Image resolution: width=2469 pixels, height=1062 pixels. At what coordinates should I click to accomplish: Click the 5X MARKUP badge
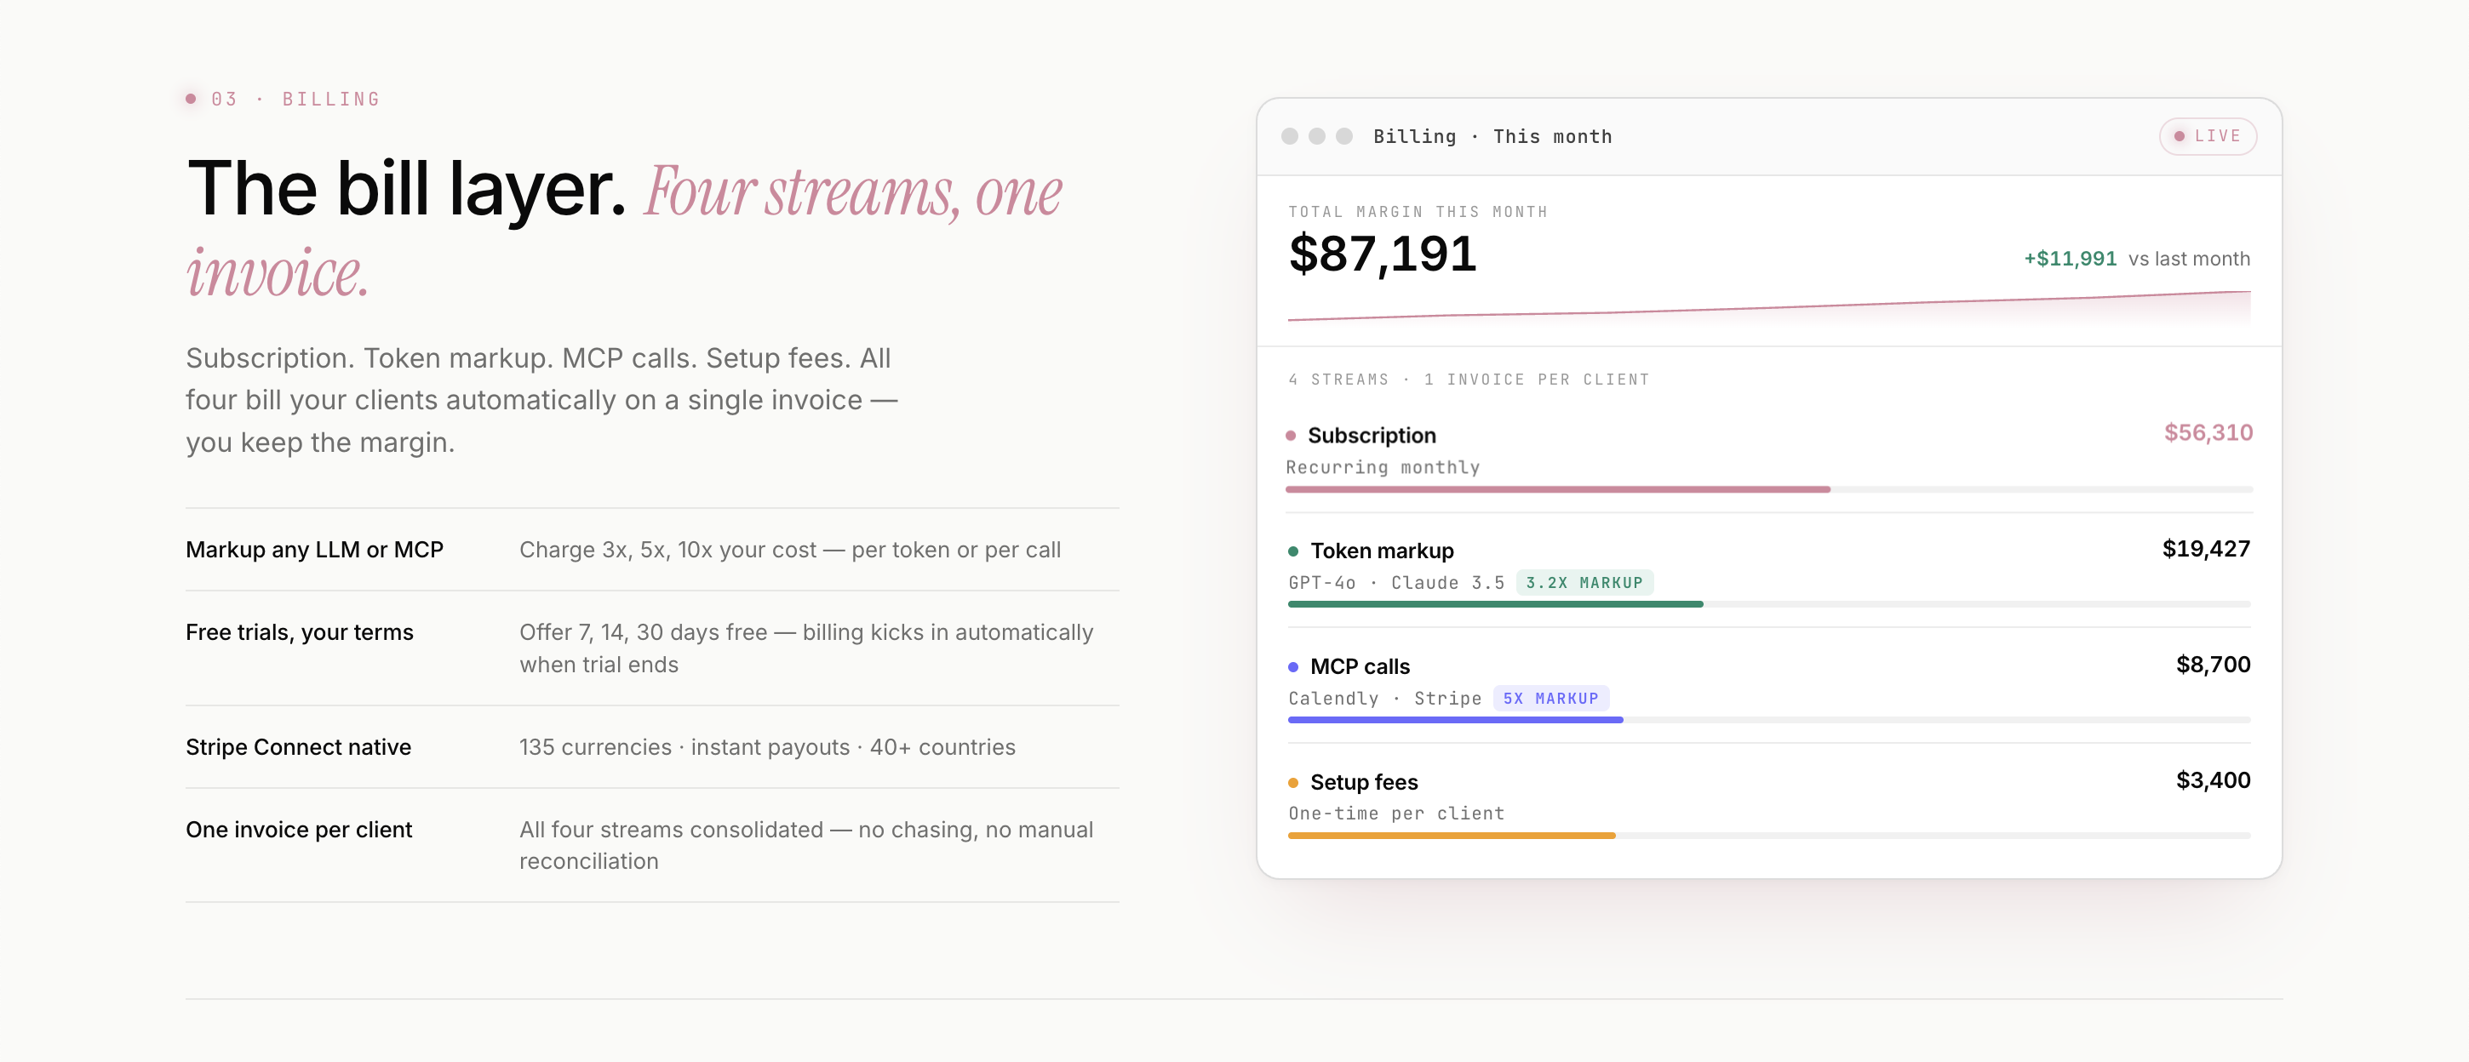(x=1551, y=698)
